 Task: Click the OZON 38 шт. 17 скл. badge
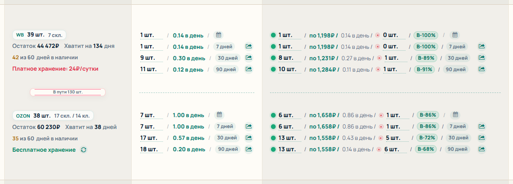coord(53,116)
